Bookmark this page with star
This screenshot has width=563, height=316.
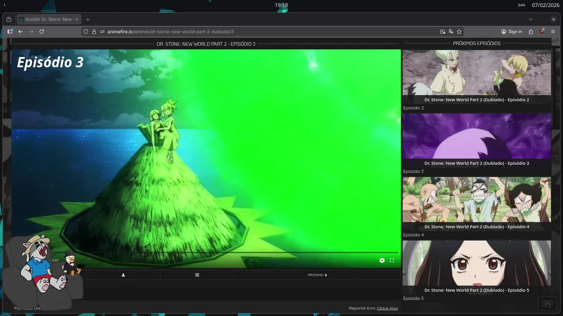click(x=459, y=32)
